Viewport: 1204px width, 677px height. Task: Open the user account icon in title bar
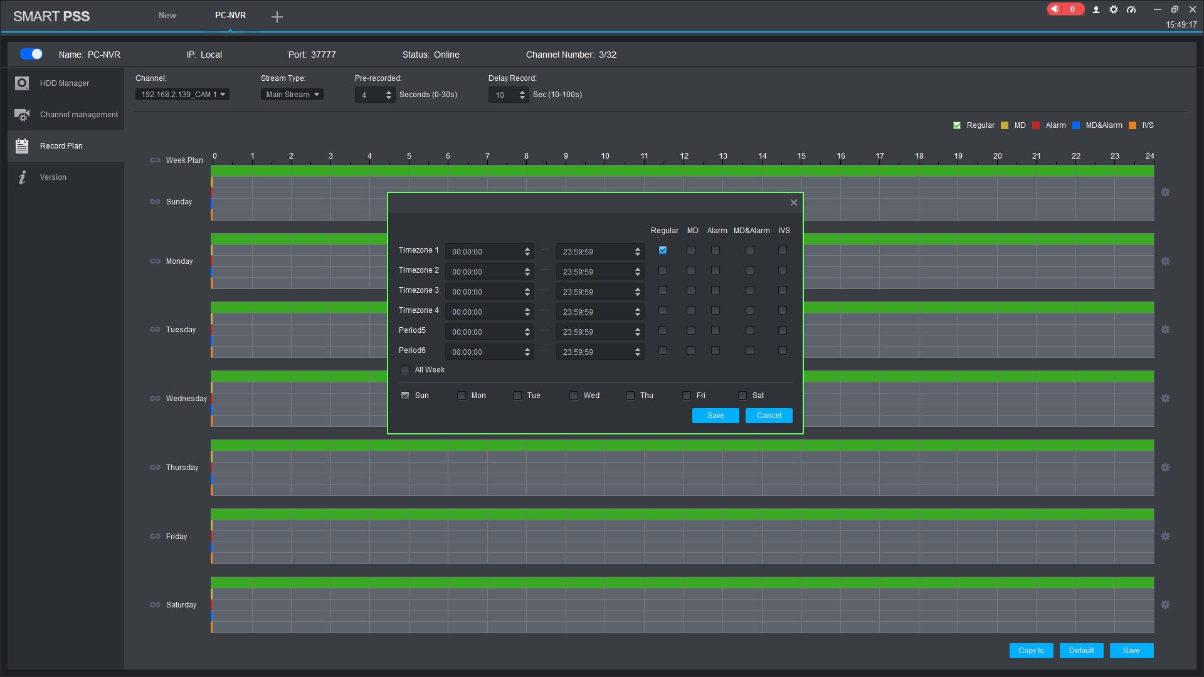click(x=1096, y=9)
